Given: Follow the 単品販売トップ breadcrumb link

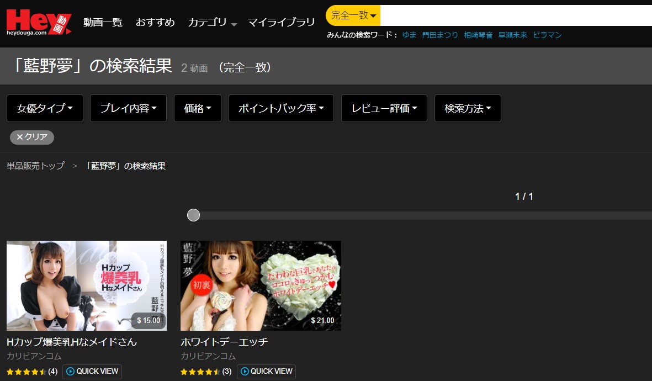Looking at the screenshot, I should 35,166.
